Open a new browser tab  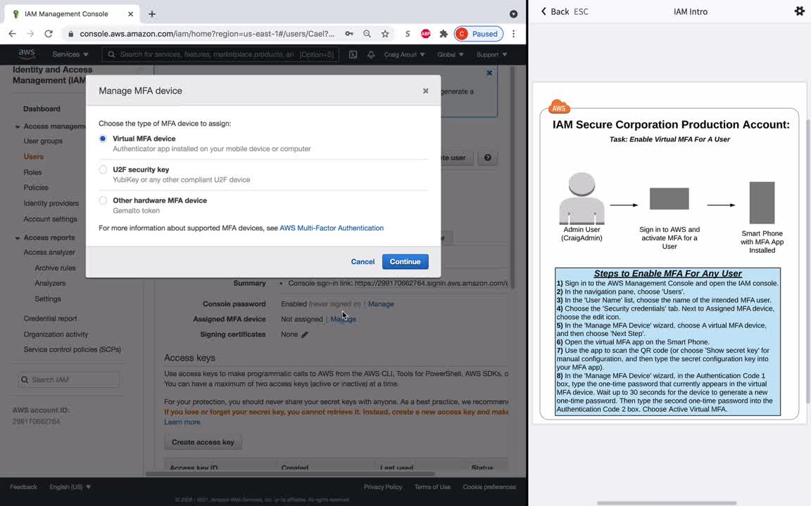152,14
